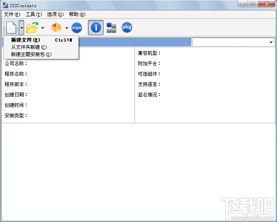
Task: Choose 新建主题安装包(S) menu entry
Action: (x=41, y=54)
